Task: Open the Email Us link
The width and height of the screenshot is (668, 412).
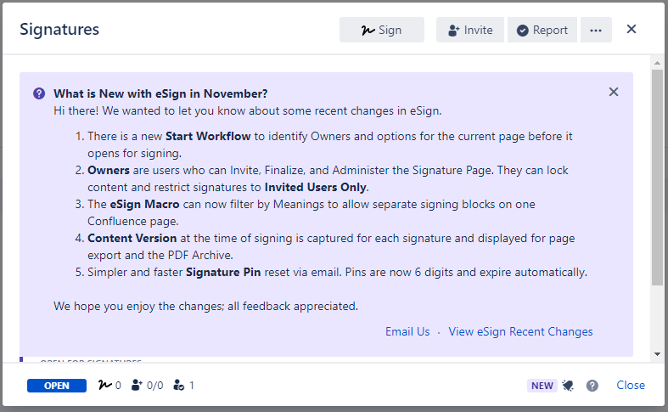Action: (407, 331)
